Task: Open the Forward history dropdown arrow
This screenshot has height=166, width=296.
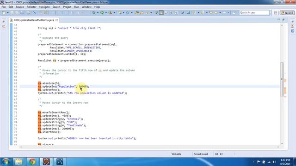Action: 228,12
